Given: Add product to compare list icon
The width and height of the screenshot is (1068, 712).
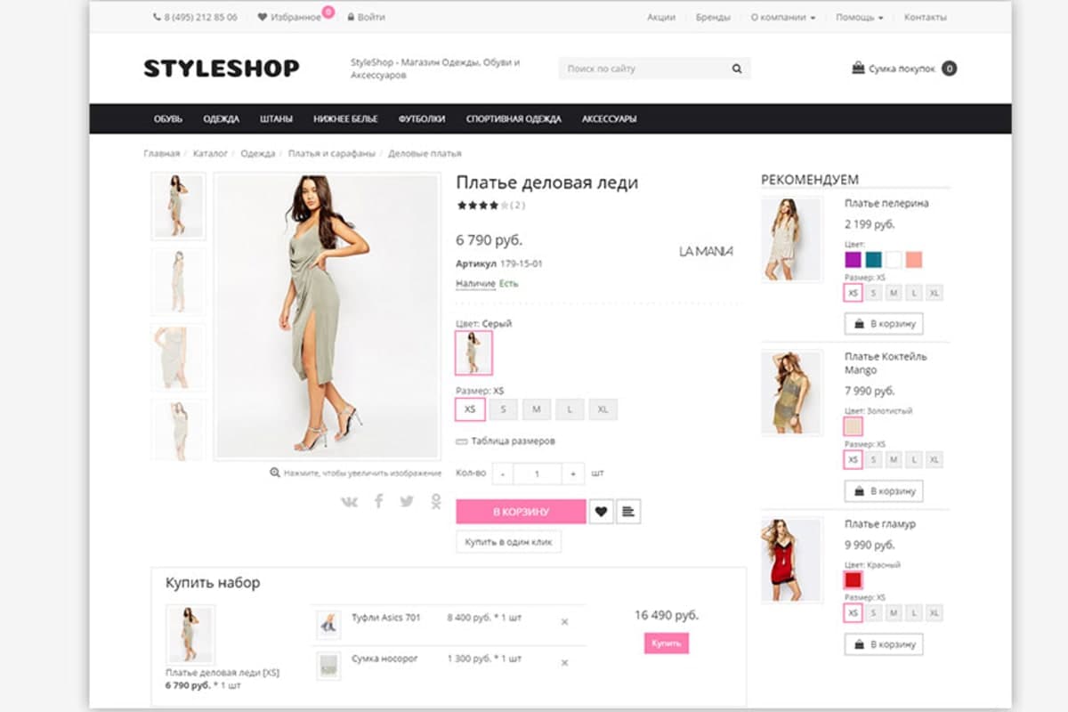Looking at the screenshot, I should [x=628, y=512].
